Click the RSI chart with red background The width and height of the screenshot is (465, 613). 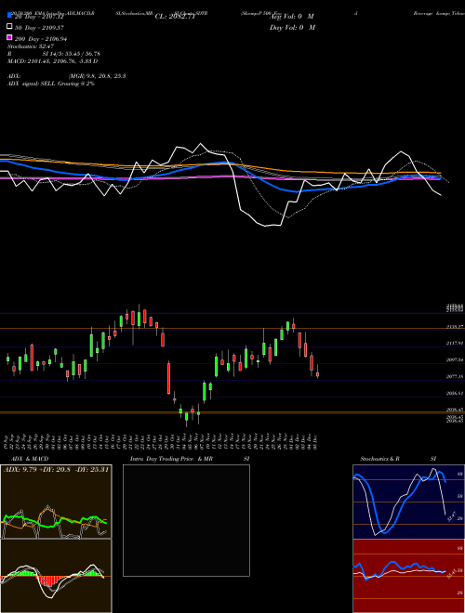click(x=408, y=576)
